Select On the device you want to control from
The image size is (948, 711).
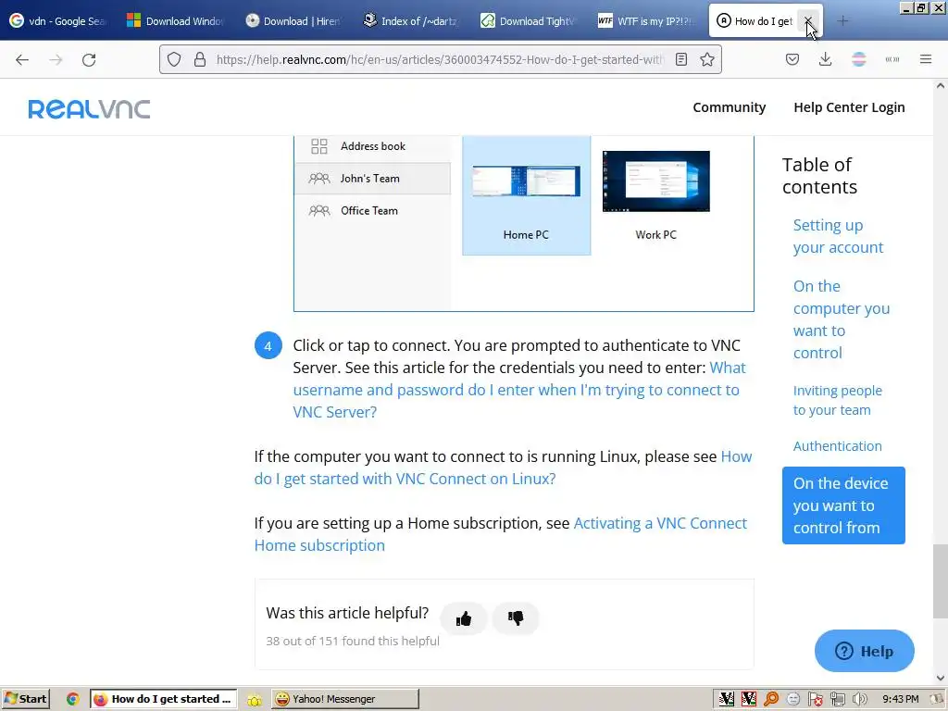tap(843, 505)
